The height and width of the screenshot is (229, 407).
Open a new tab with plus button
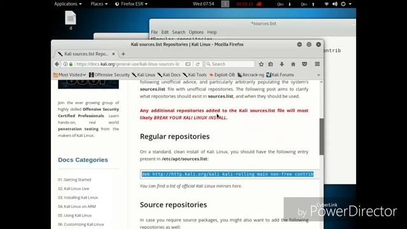tap(123, 54)
